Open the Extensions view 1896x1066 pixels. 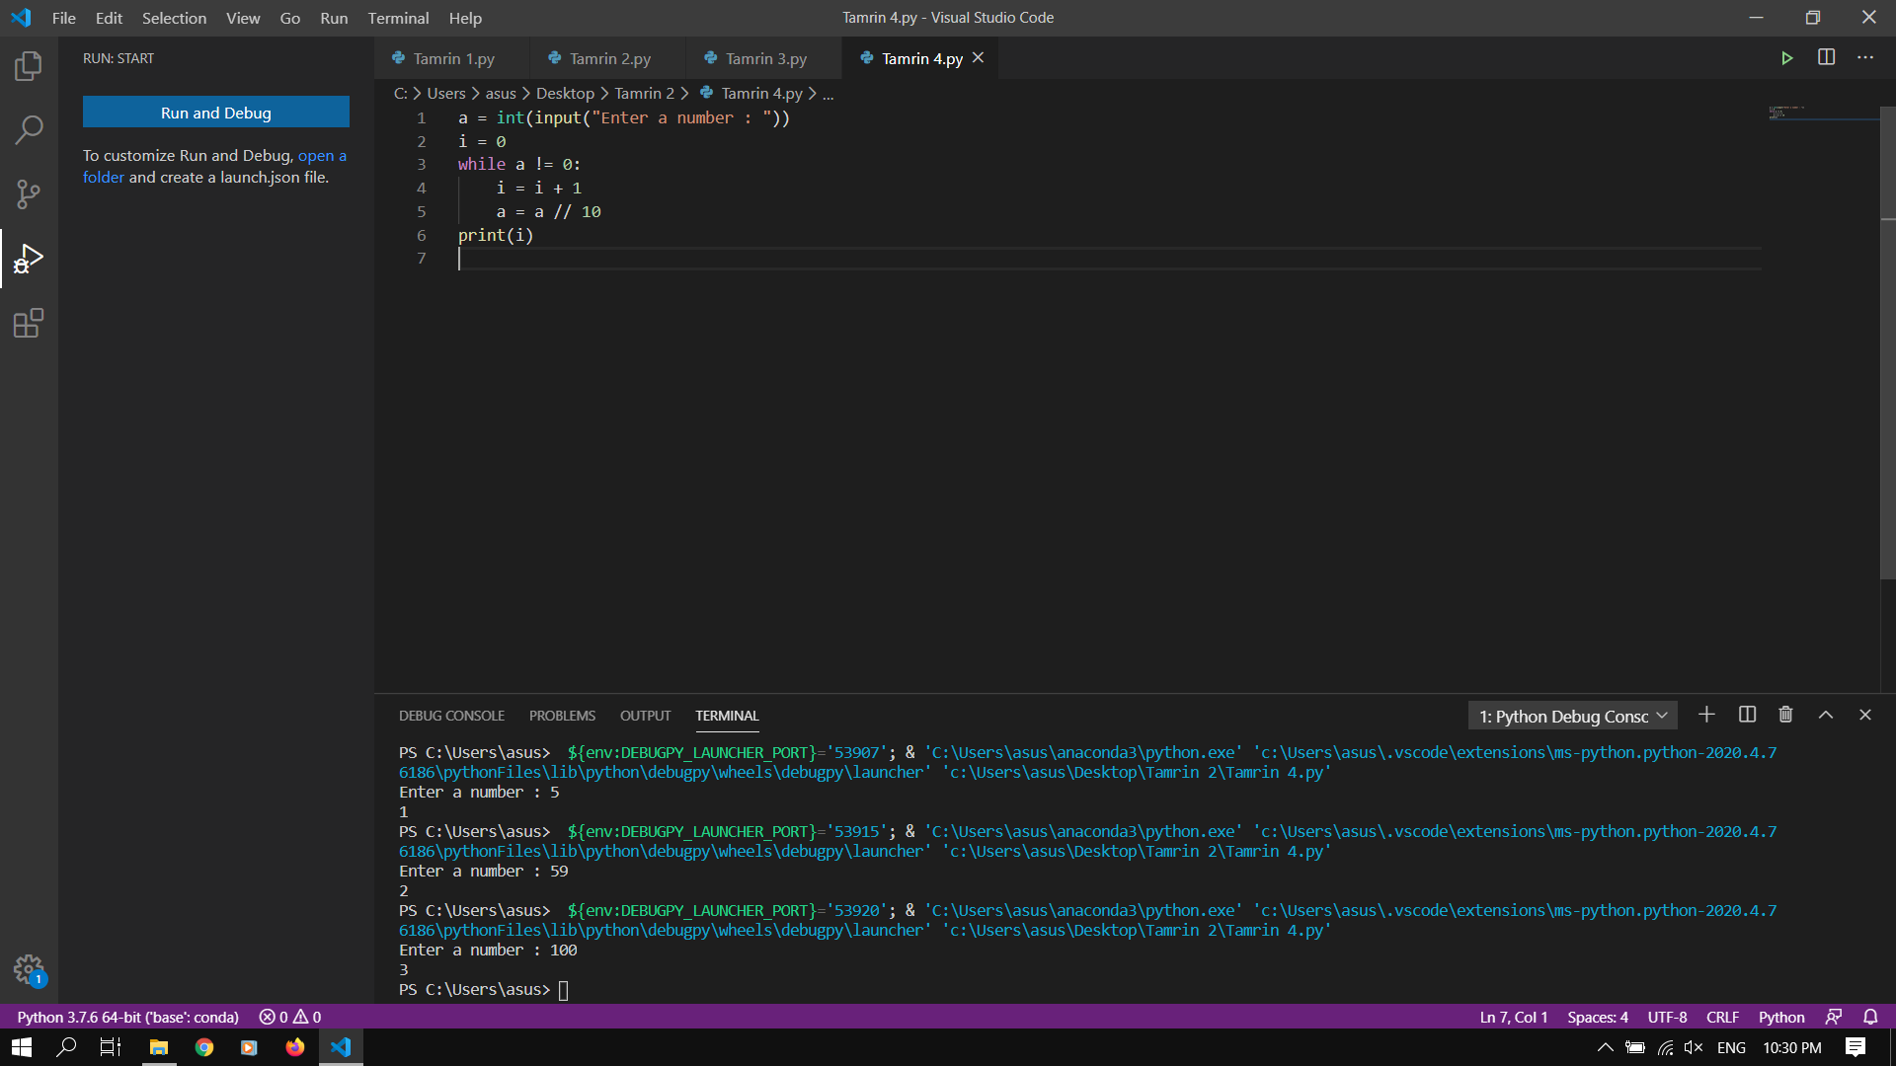tap(29, 323)
